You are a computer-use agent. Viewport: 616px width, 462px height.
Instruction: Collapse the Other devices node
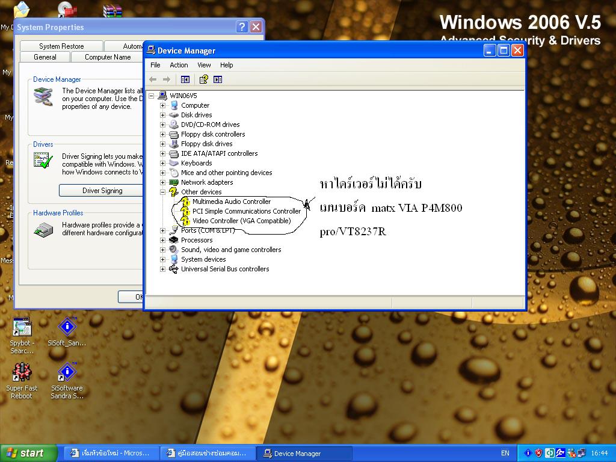(162, 192)
